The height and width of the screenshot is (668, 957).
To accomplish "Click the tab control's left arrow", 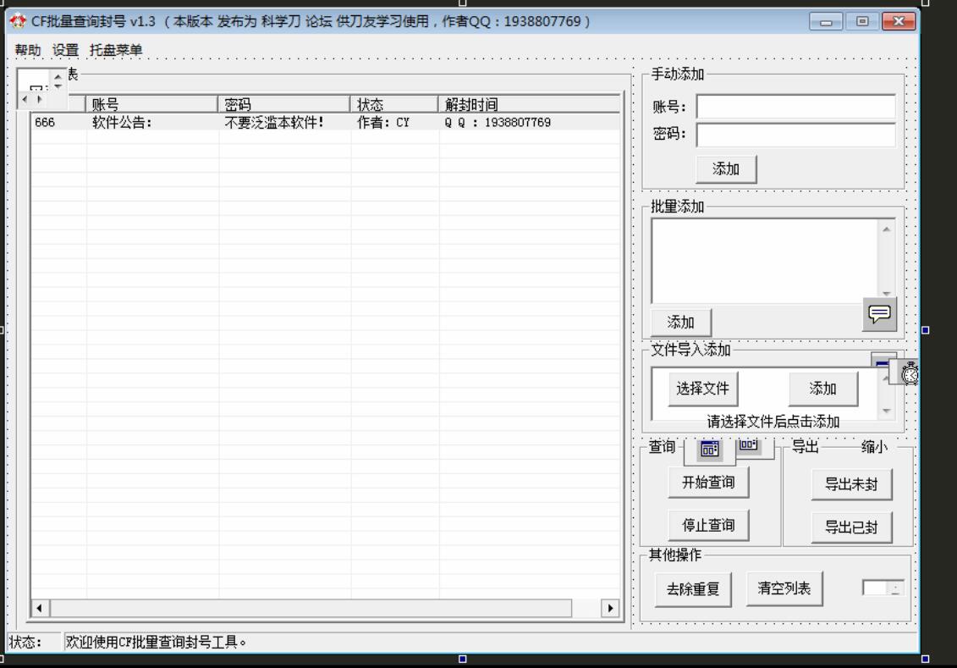I will (x=25, y=99).
